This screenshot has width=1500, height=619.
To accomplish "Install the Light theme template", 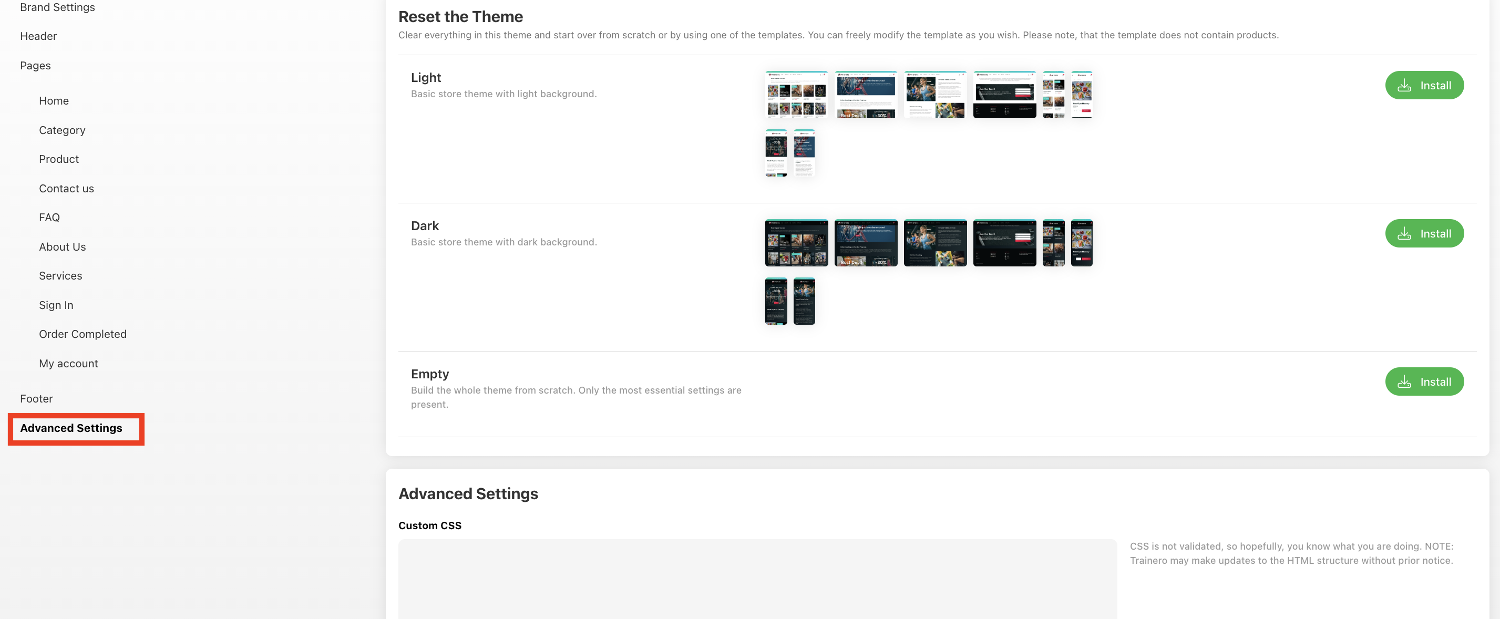I will (x=1424, y=85).
